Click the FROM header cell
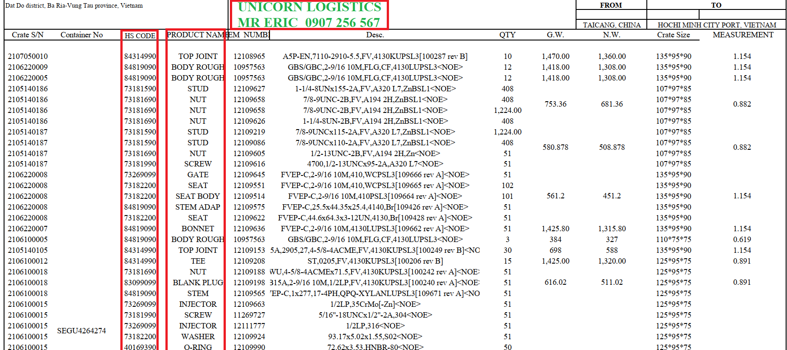This screenshot has width=787, height=350. 611,5
